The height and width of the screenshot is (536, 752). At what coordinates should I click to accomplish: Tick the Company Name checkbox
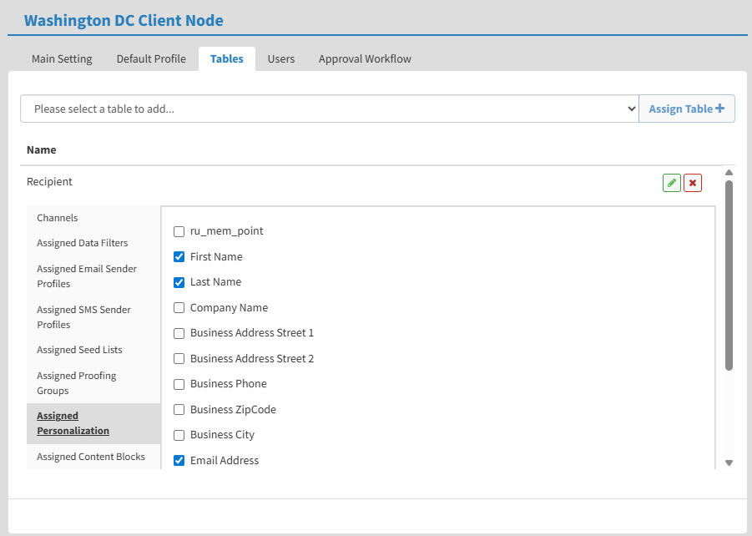[179, 307]
